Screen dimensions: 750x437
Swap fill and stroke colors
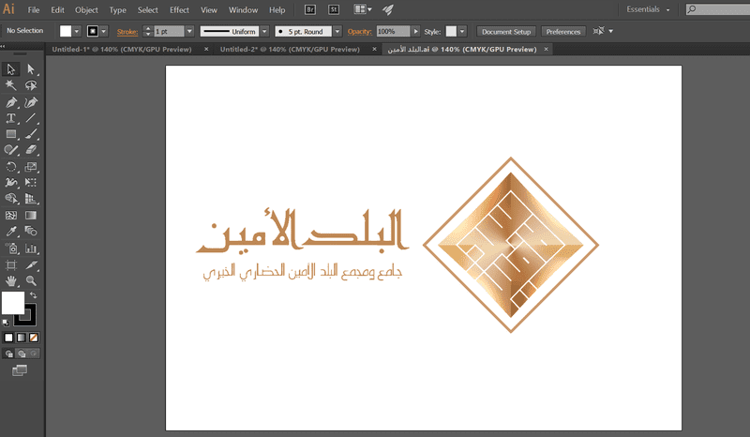click(34, 295)
